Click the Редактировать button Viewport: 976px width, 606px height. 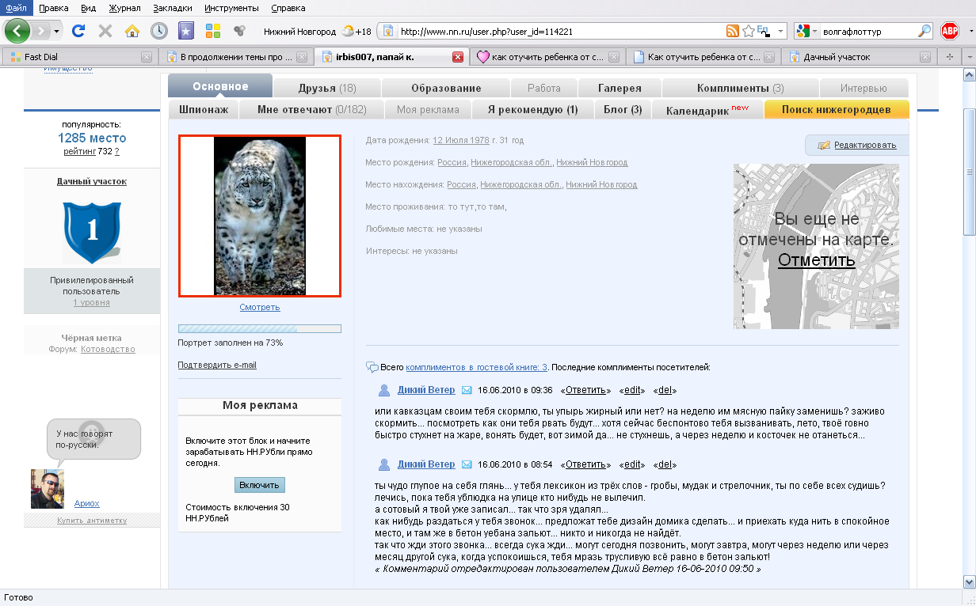pyautogui.click(x=857, y=146)
